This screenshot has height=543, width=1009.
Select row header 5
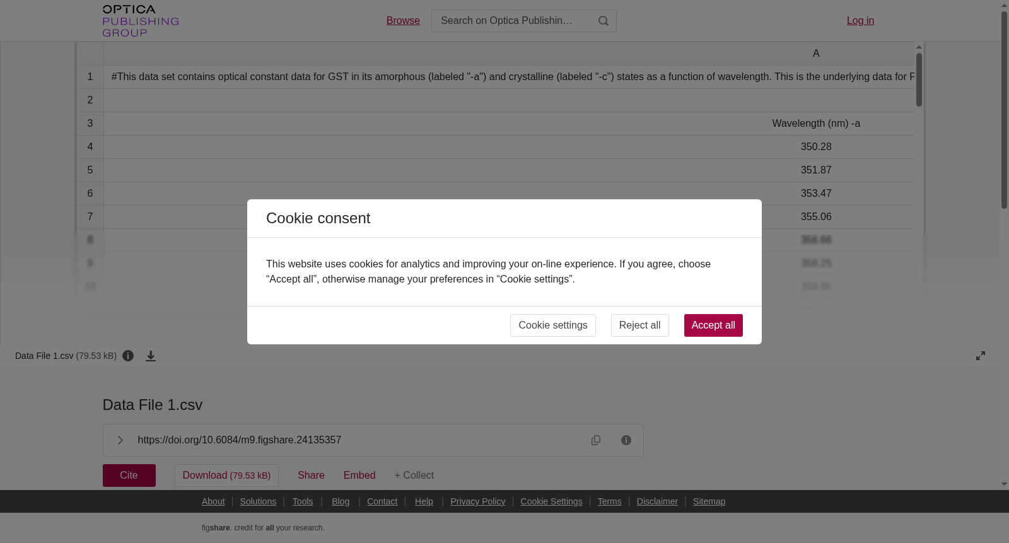90,170
